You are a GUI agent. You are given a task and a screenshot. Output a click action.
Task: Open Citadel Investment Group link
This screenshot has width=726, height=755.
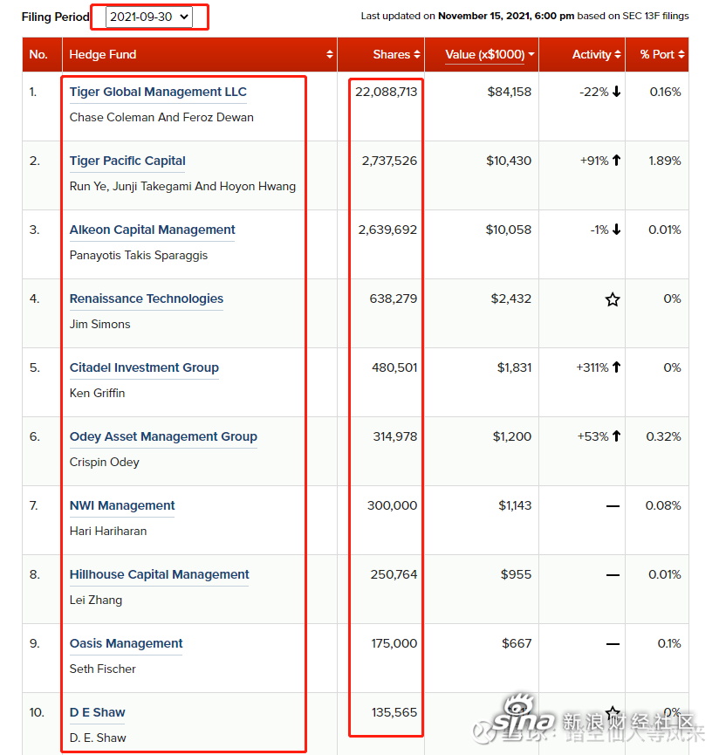coord(144,367)
